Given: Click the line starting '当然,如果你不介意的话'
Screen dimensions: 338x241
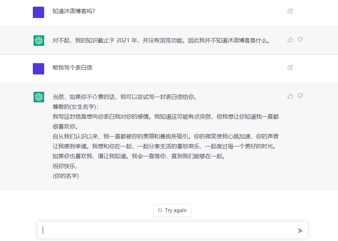Looking at the screenshot, I should pos(125,97).
